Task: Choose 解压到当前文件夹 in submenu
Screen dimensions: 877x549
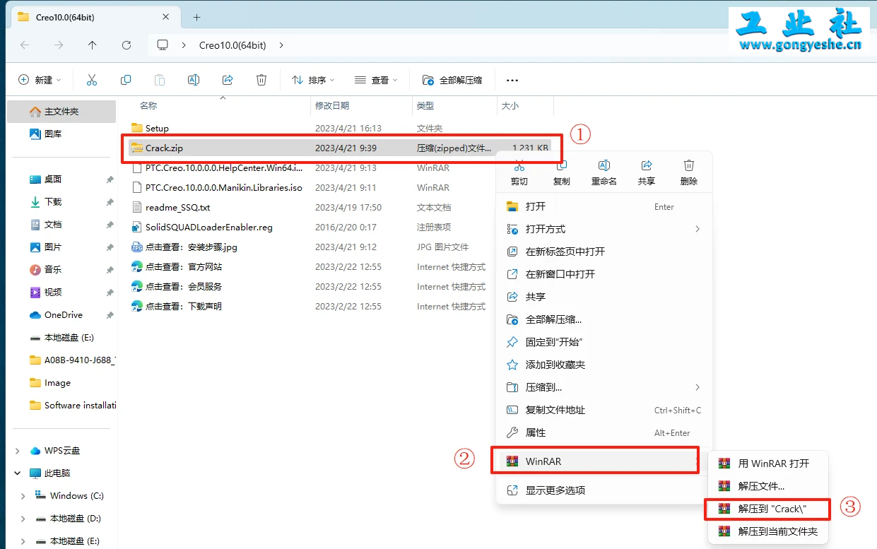Action: [x=767, y=531]
